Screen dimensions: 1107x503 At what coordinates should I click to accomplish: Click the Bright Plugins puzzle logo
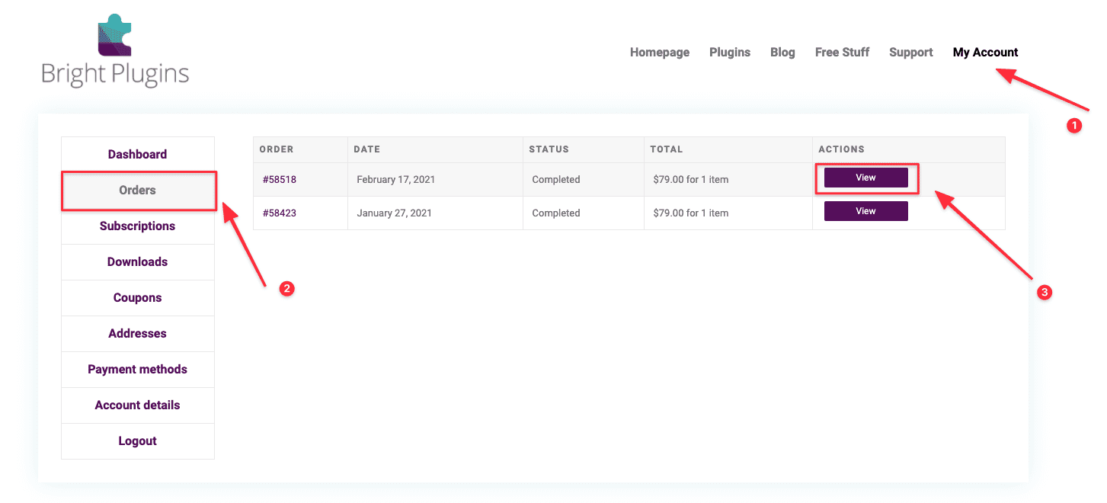pyautogui.click(x=114, y=34)
